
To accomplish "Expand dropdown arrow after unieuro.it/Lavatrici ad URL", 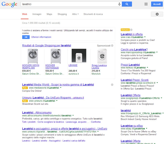I will [57, 101].
